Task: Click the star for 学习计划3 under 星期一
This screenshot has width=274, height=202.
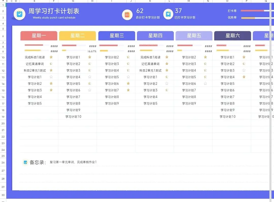Action: tap(51, 90)
